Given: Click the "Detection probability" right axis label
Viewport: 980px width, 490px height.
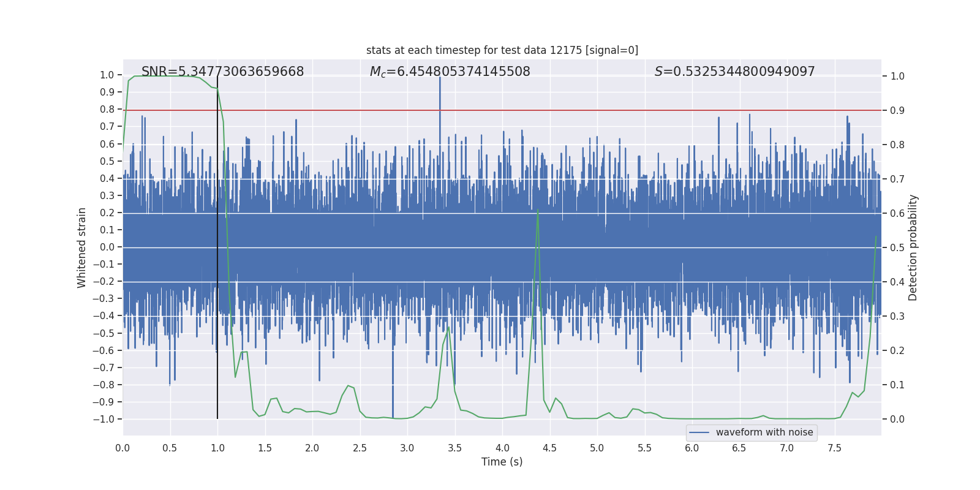Looking at the screenshot, I should 913,247.
